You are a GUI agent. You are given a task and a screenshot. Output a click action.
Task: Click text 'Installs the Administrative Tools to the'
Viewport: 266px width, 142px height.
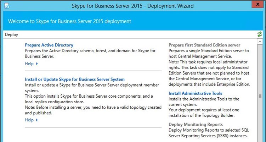point(204,99)
